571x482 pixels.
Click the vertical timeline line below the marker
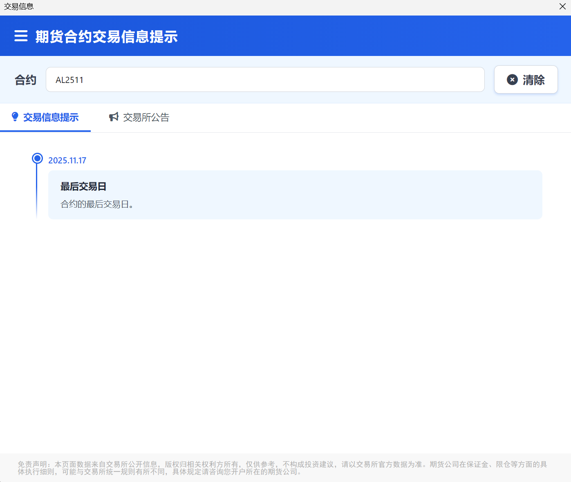click(37, 192)
